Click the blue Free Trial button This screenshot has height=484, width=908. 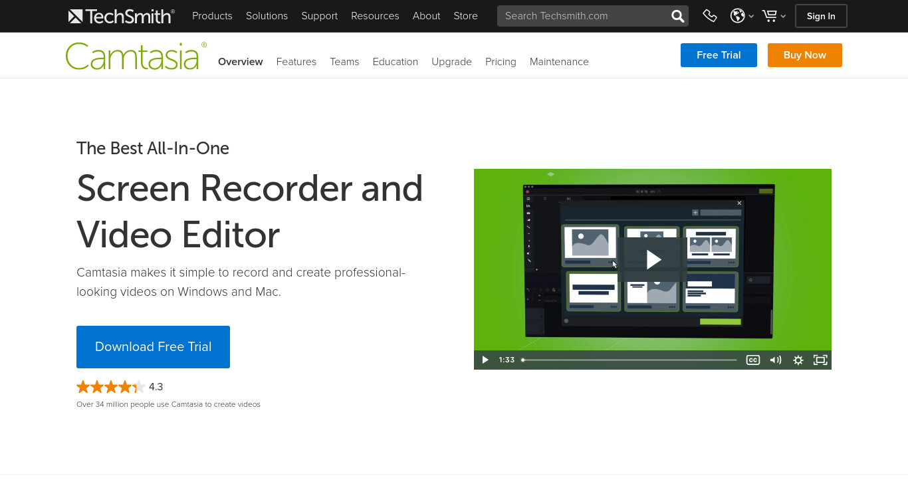[719, 55]
